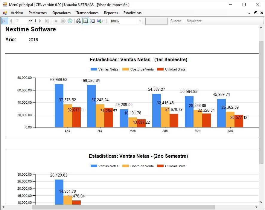265x210 pixels.
Task: Minimize the inner report viewer window
Action: point(249,13)
